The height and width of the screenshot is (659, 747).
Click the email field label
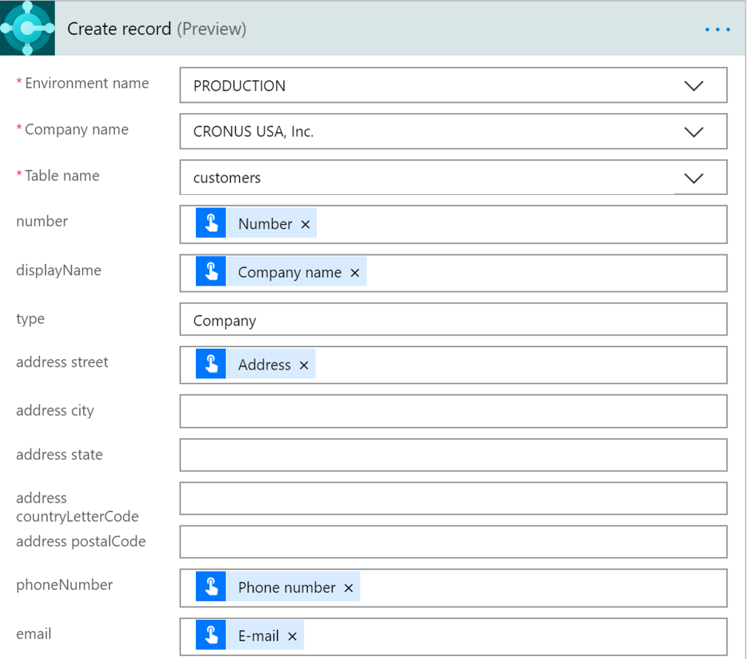(x=34, y=635)
